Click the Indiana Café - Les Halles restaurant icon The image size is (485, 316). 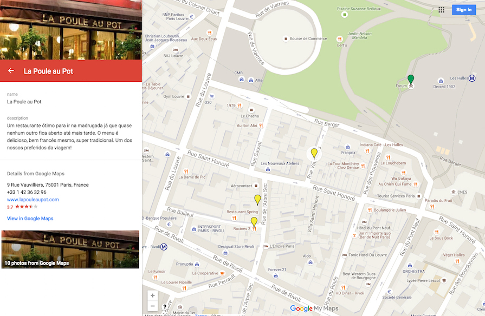pos(367,151)
